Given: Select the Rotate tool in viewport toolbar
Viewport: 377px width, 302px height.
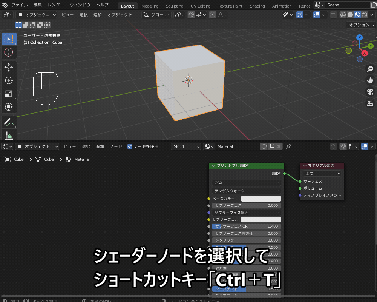Looking at the screenshot, I should click(x=9, y=80).
